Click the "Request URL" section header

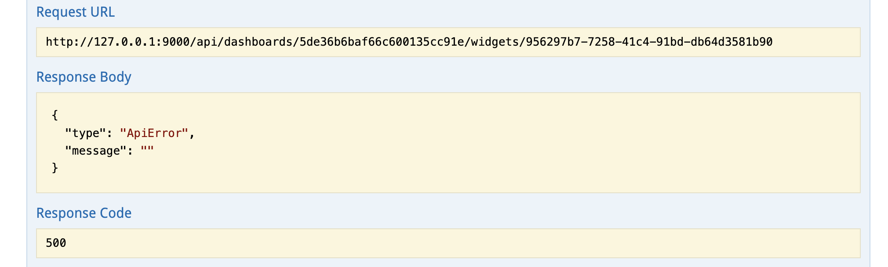(x=75, y=12)
